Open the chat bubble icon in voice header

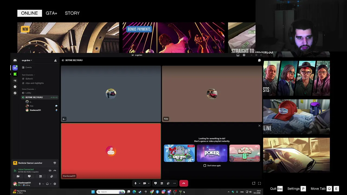coord(259,60)
